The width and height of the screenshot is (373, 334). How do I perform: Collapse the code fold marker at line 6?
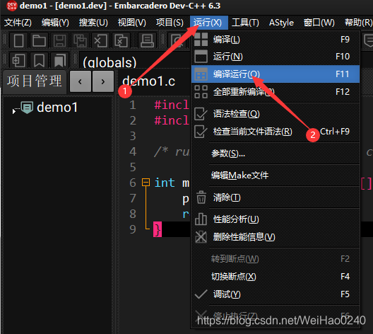pyautogui.click(x=146, y=183)
